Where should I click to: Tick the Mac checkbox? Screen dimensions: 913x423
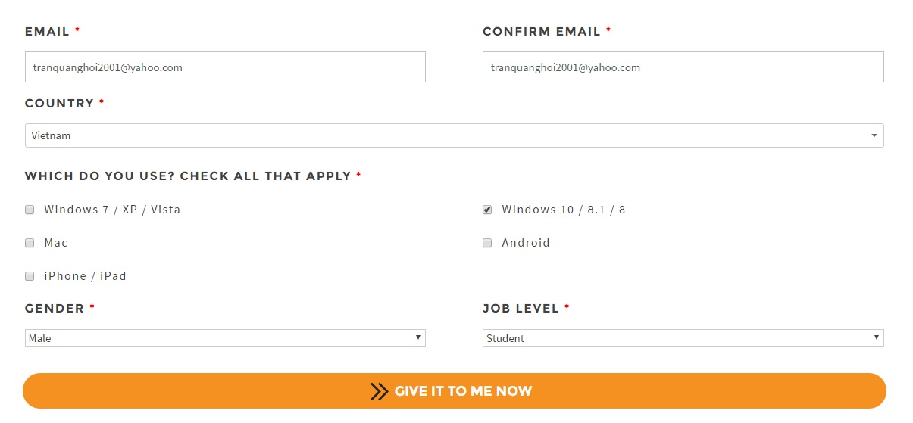tap(30, 243)
